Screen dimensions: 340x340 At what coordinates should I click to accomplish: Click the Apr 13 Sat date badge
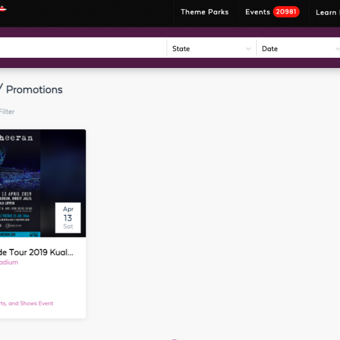pyautogui.click(x=68, y=218)
